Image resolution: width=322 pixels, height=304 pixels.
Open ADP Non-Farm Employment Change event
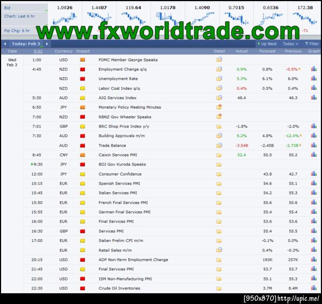tap(133, 260)
